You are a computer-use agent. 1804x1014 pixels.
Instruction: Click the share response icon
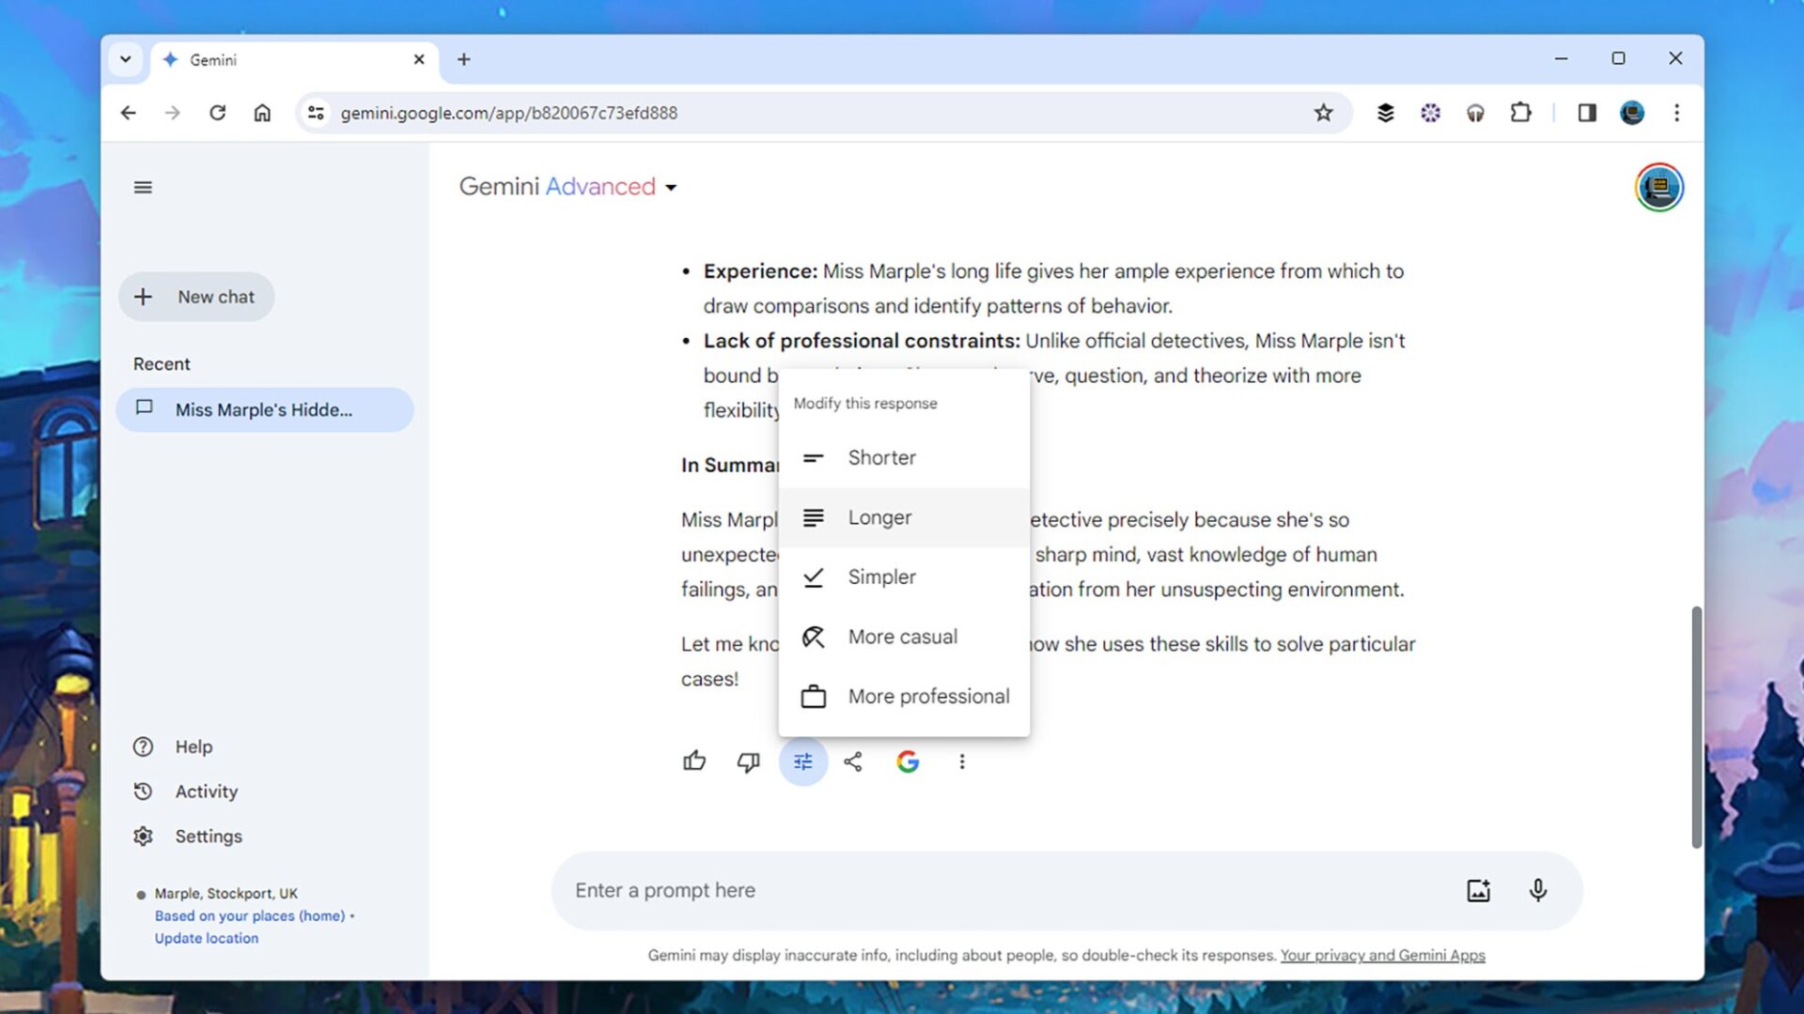click(x=853, y=761)
